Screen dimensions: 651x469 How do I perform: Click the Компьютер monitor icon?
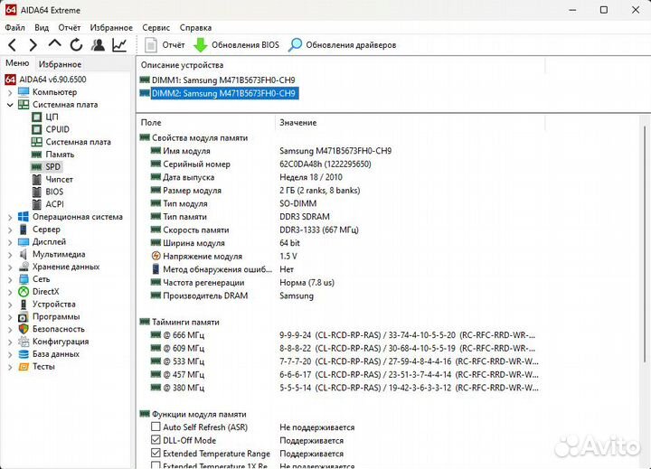pyautogui.click(x=24, y=92)
